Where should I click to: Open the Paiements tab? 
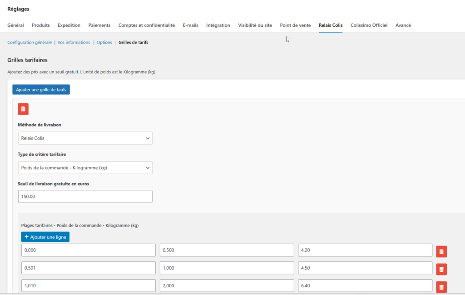pyautogui.click(x=99, y=25)
